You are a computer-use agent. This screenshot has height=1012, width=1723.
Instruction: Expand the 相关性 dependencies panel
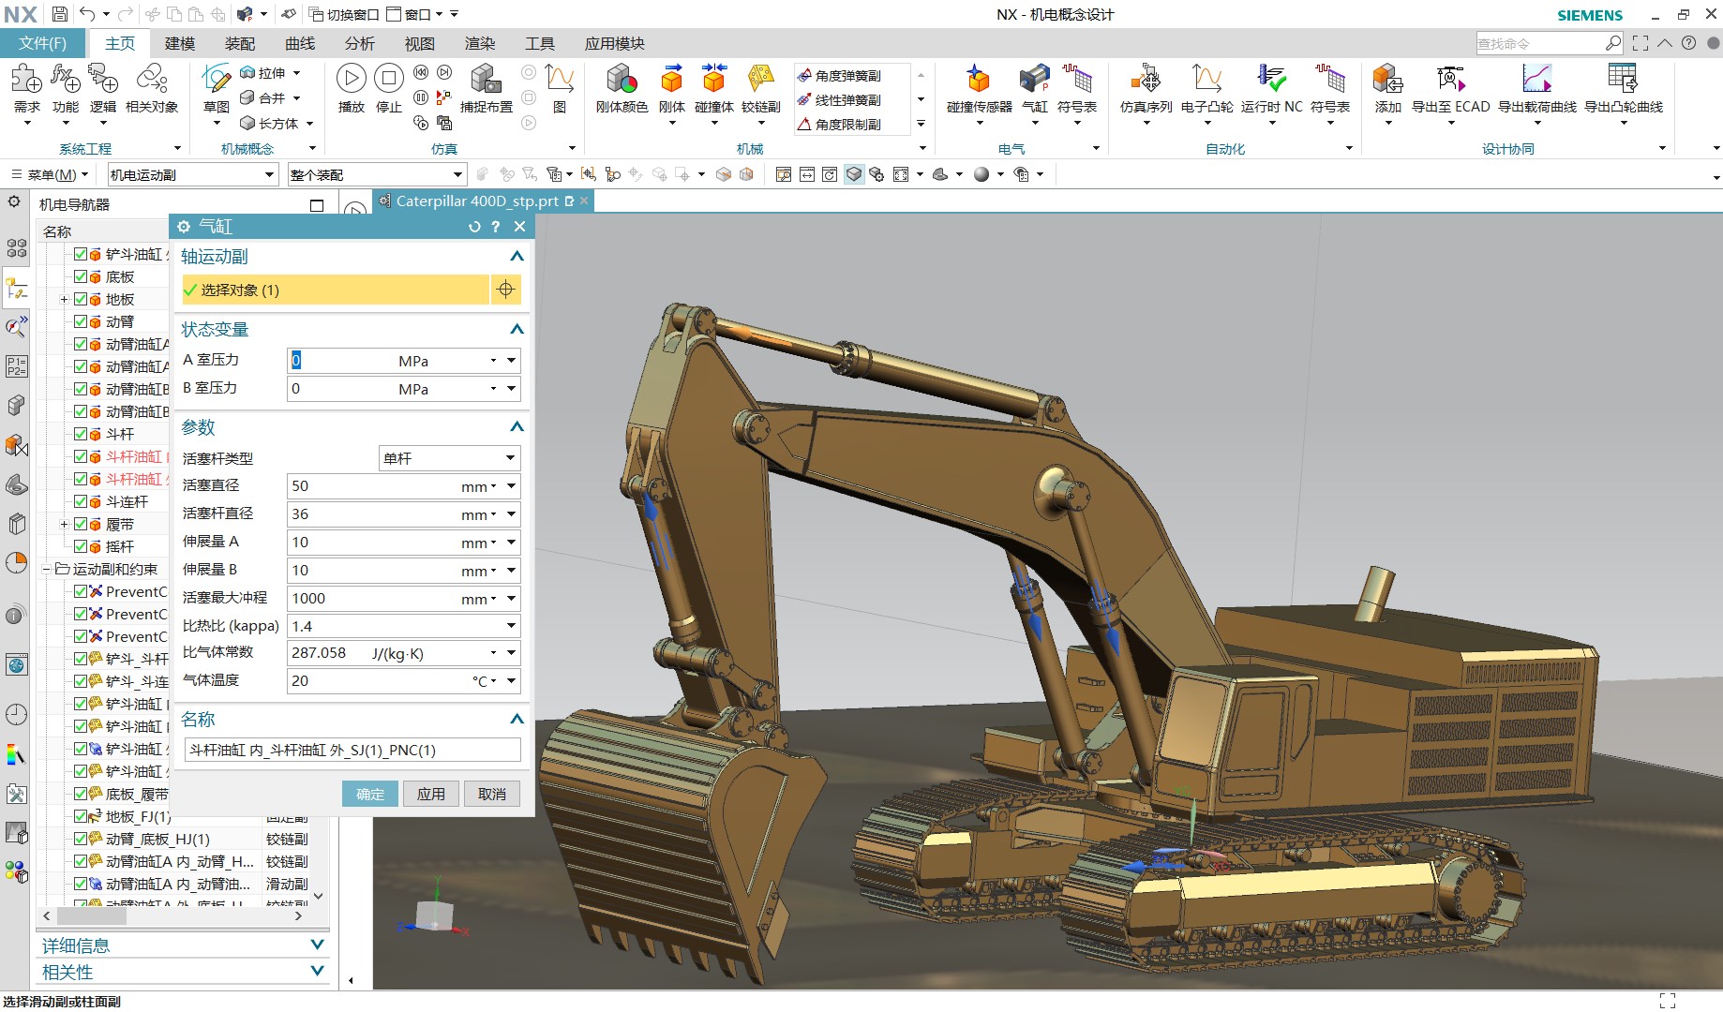tap(317, 971)
